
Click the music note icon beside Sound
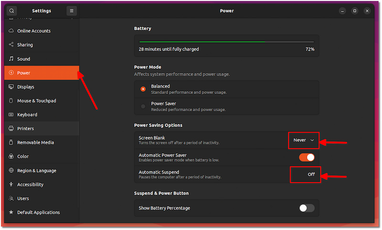[11, 59]
